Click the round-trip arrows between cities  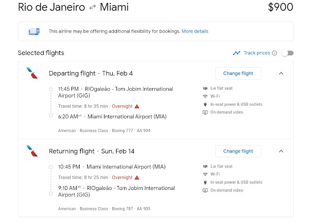coord(93,8)
